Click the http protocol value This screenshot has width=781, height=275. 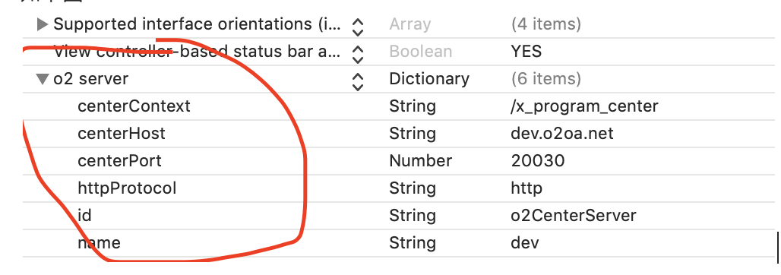click(526, 188)
